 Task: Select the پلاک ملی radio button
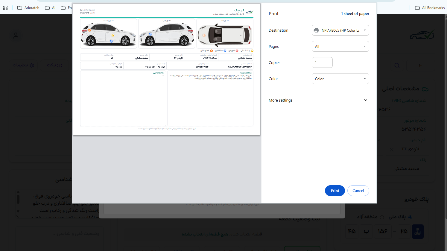click(410, 217)
